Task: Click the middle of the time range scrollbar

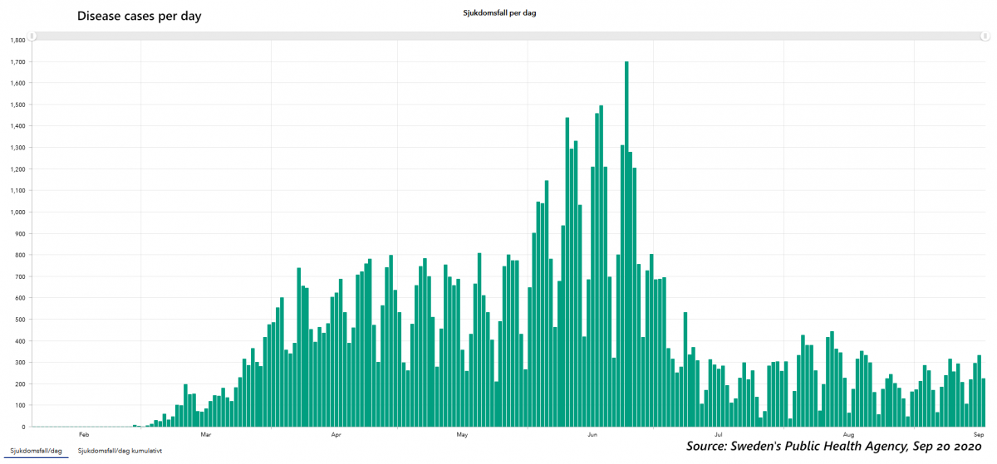Action: (508, 36)
